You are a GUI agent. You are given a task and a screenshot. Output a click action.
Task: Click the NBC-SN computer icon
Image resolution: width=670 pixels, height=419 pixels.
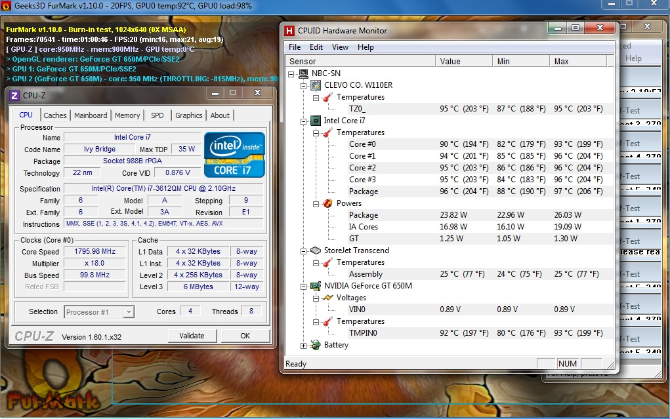tap(303, 73)
